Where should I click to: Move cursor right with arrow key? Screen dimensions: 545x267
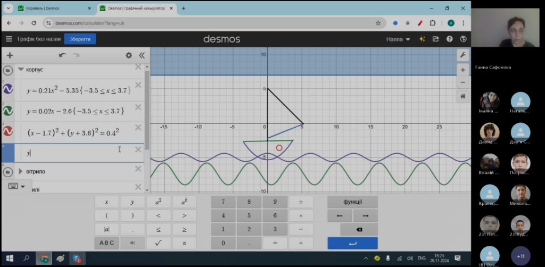click(x=365, y=215)
